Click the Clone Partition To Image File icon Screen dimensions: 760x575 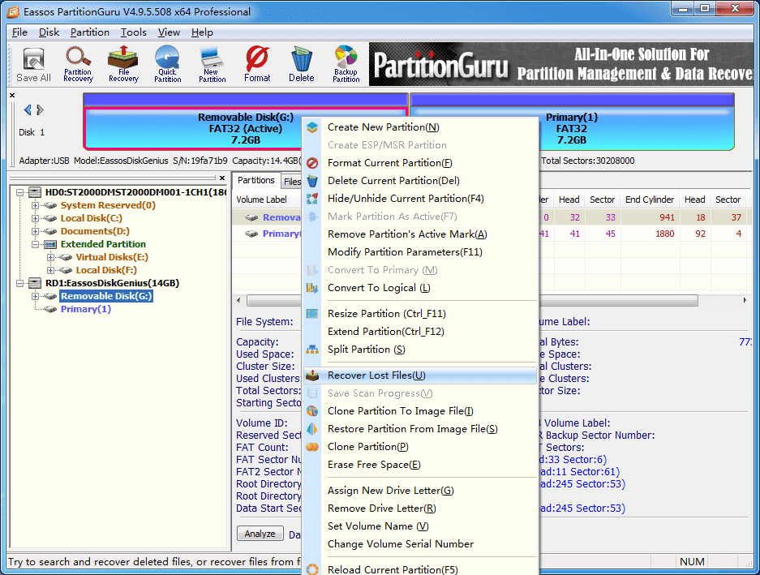(x=312, y=411)
